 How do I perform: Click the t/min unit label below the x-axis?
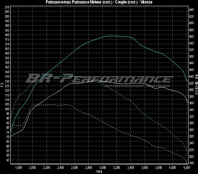click(x=99, y=171)
